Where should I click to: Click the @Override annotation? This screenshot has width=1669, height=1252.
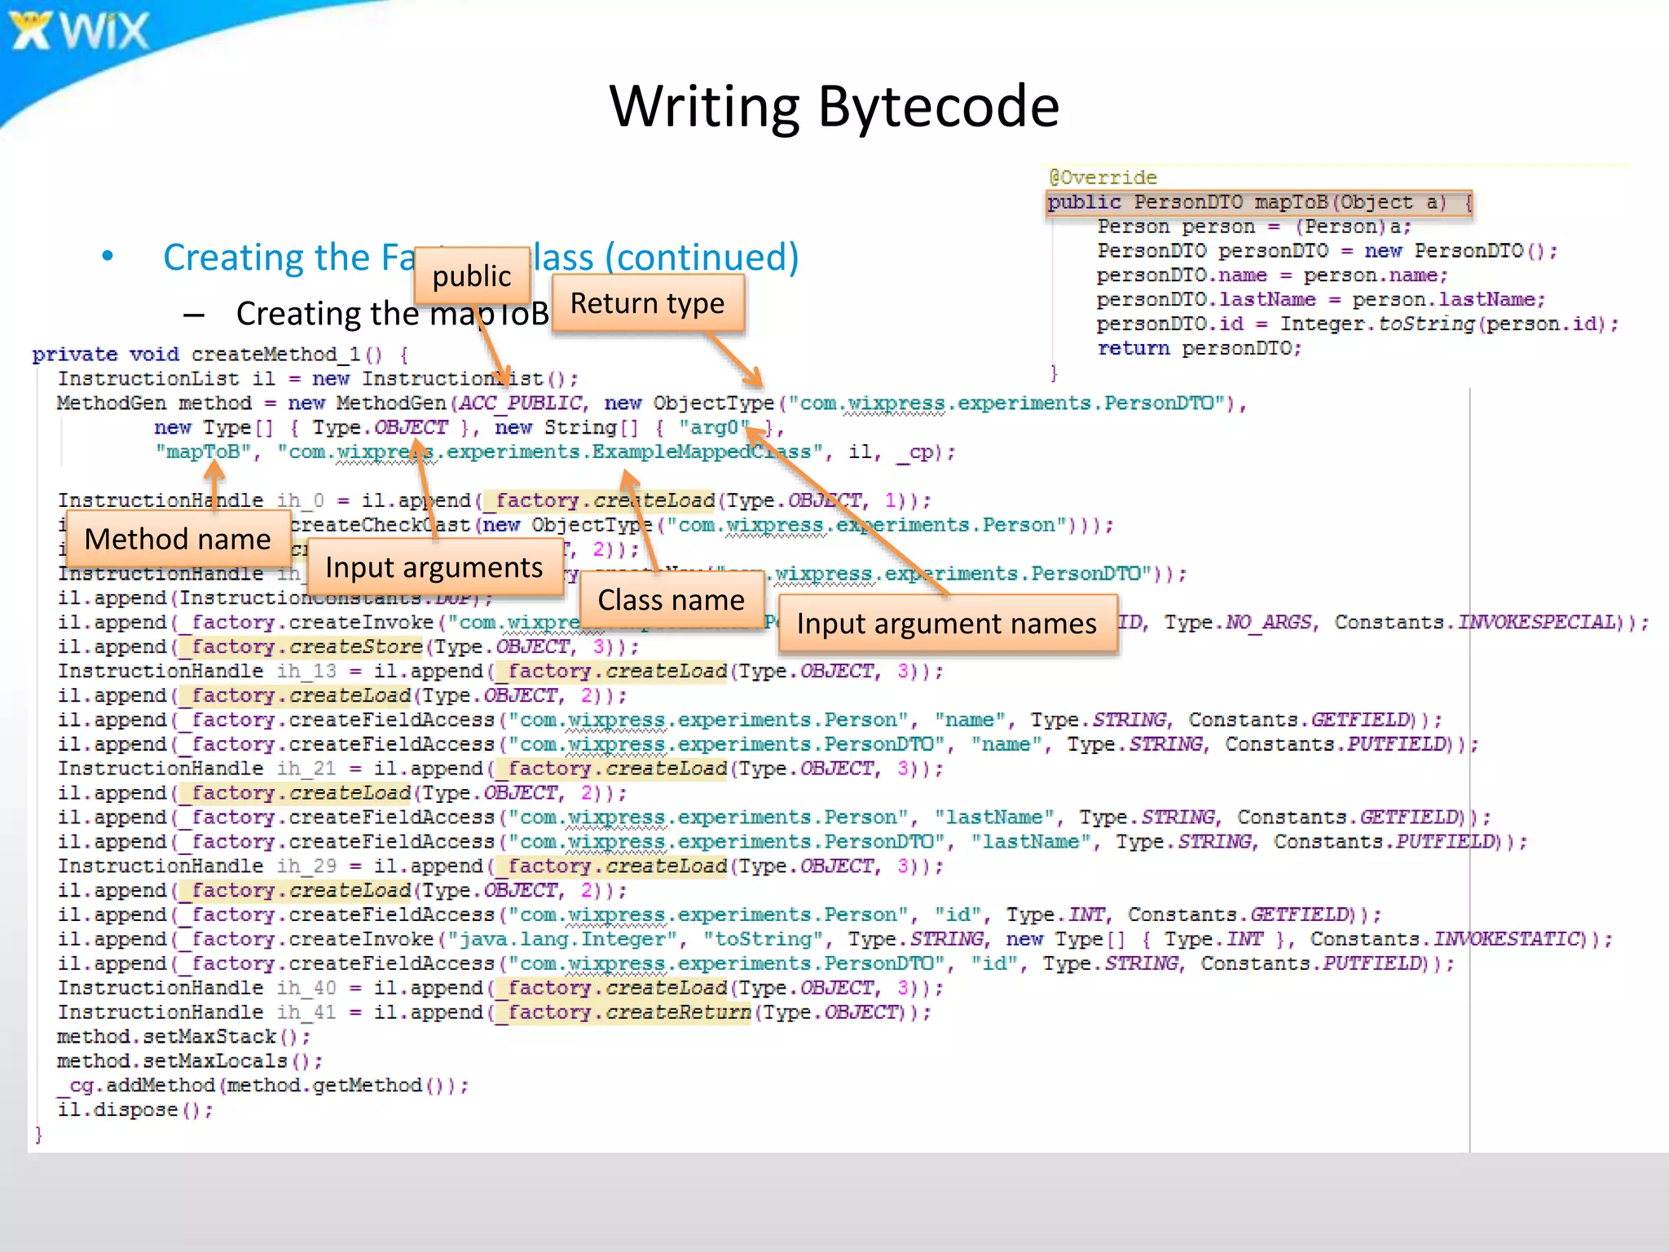[1103, 178]
